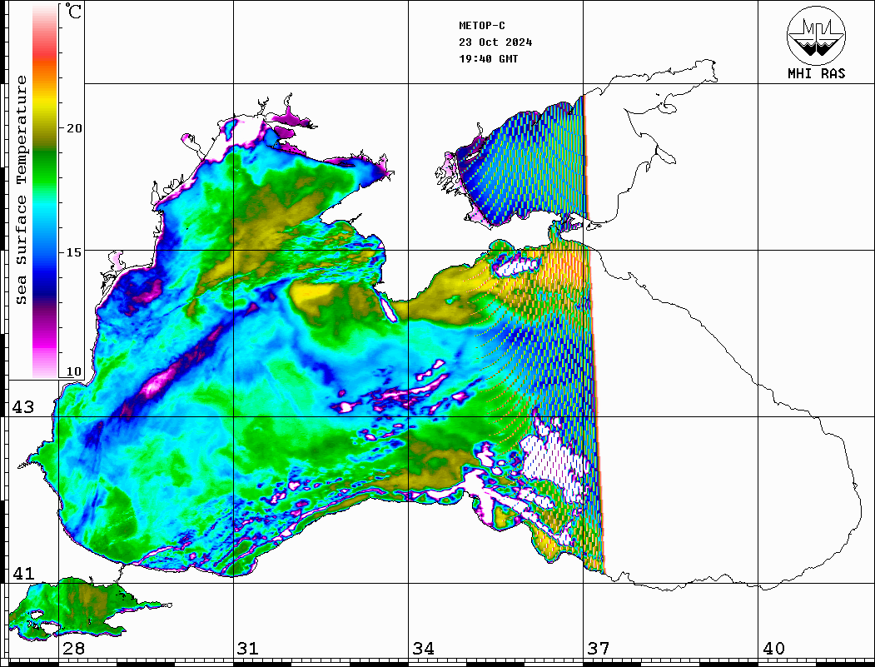Click the 10 mark on temperature scale

[x=73, y=371]
